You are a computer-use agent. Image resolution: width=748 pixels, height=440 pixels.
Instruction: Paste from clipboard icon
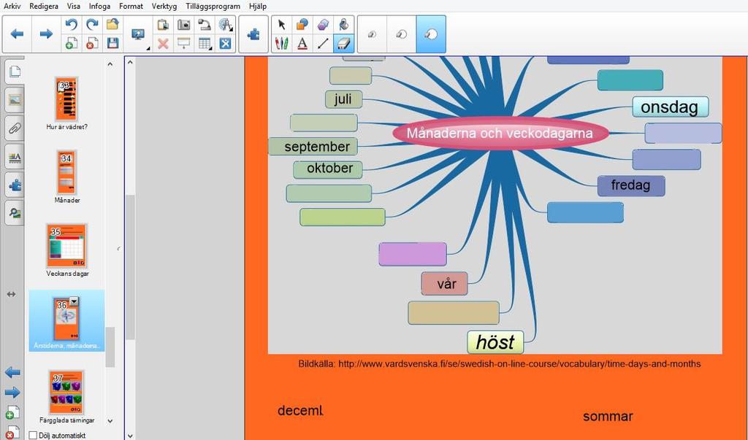pos(163,25)
